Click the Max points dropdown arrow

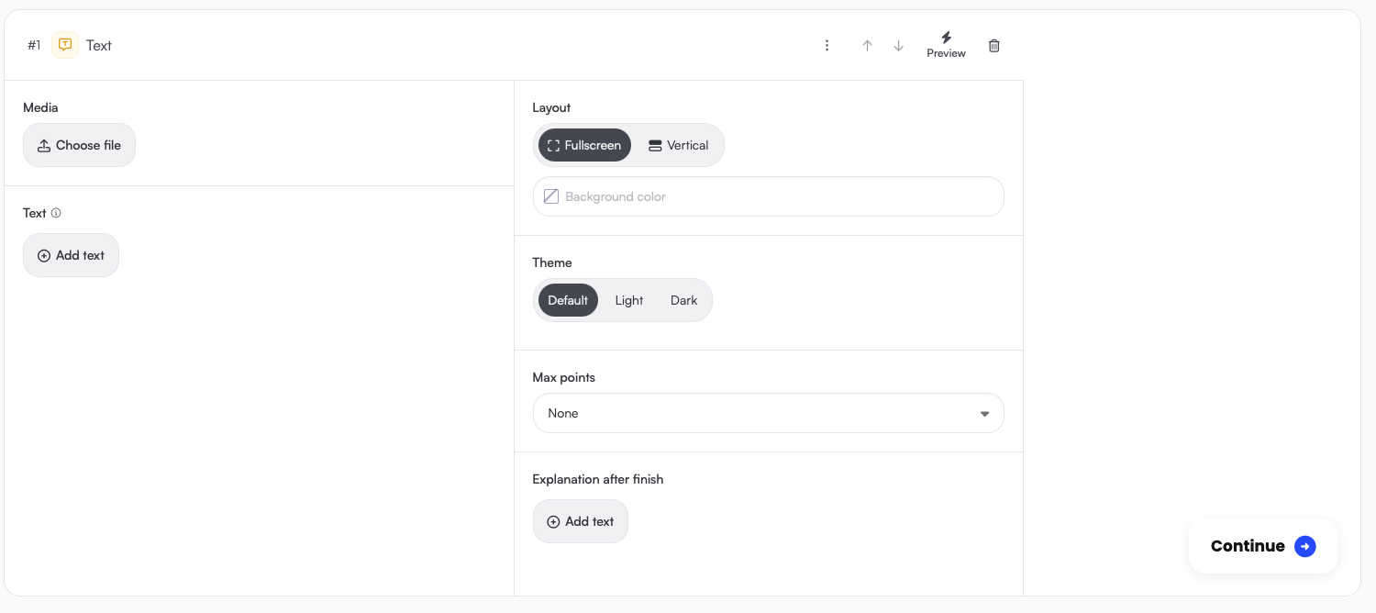click(984, 414)
